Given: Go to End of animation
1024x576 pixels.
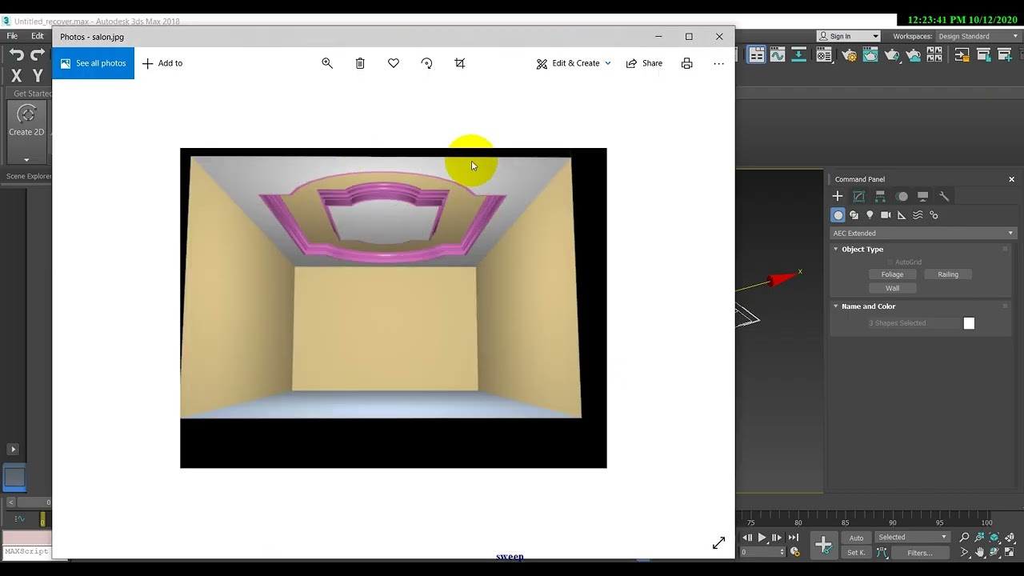Looking at the screenshot, I should click(793, 538).
